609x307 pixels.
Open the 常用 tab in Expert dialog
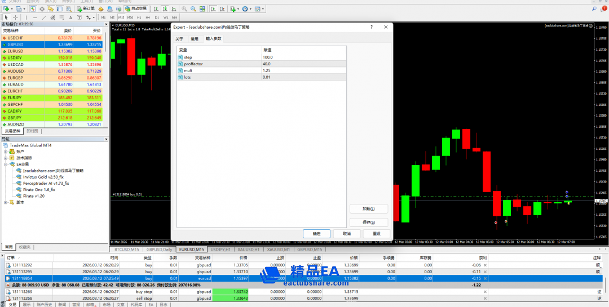[194, 39]
